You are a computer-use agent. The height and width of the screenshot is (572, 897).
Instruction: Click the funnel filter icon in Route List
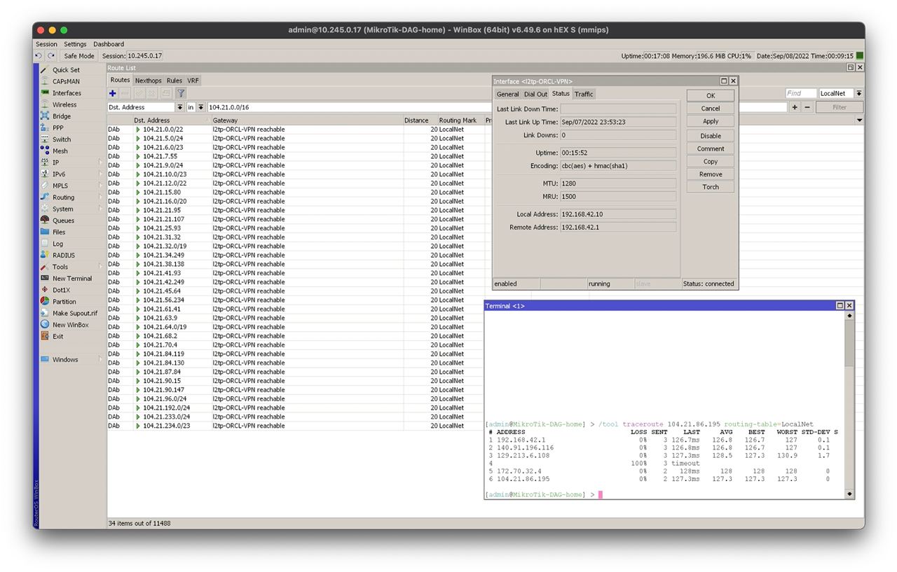click(x=181, y=93)
